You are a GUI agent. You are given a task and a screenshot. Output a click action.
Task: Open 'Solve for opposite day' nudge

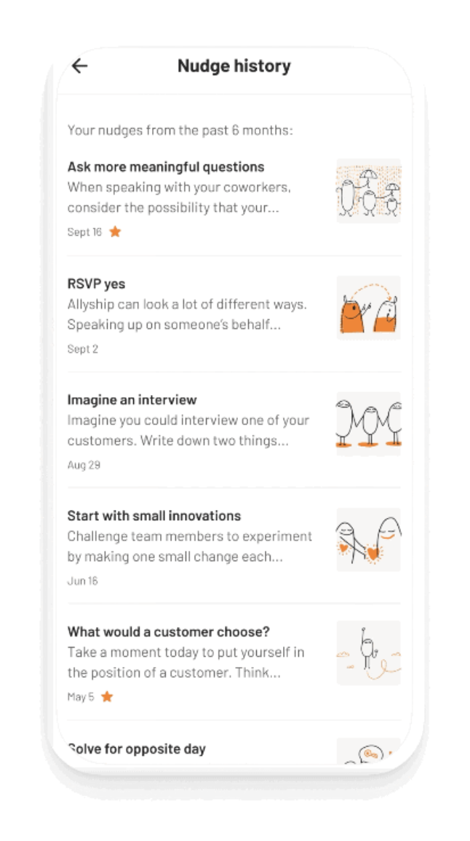click(137, 749)
